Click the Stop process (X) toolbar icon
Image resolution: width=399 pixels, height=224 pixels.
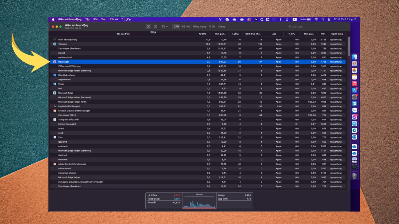(148, 27)
